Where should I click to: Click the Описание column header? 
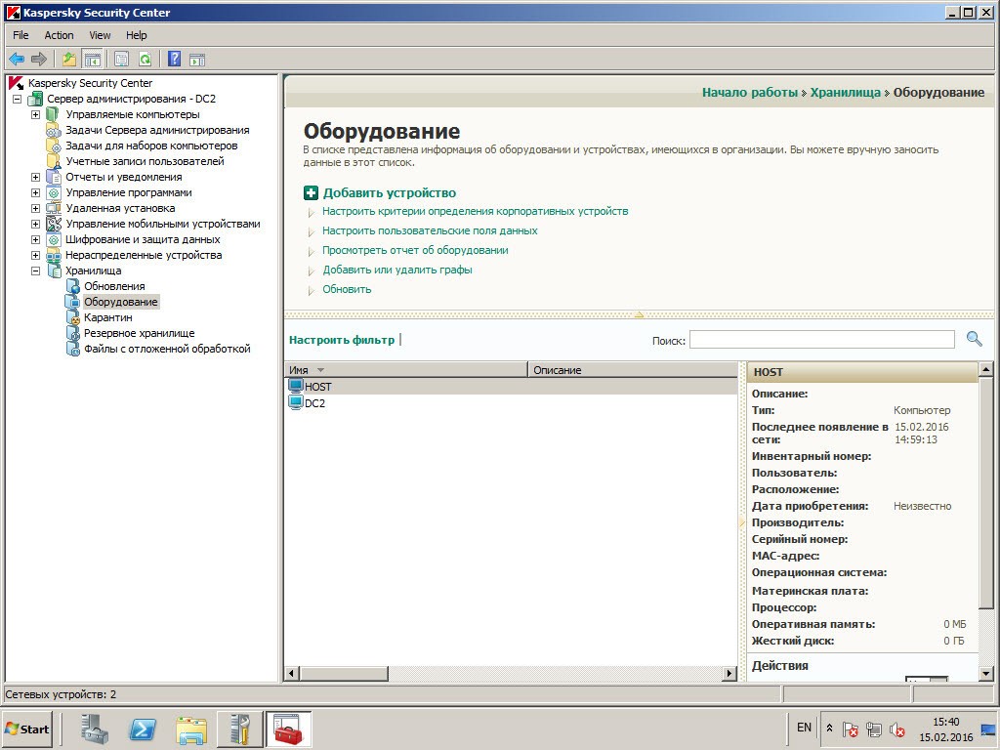point(633,370)
